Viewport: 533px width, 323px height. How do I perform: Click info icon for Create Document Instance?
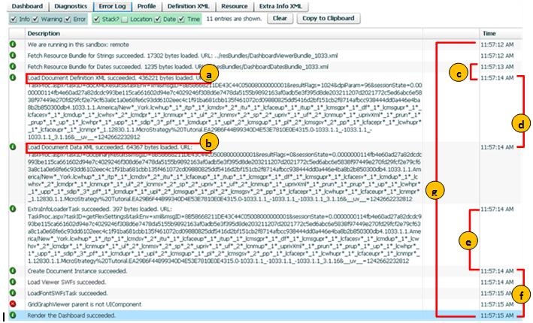click(x=13, y=270)
